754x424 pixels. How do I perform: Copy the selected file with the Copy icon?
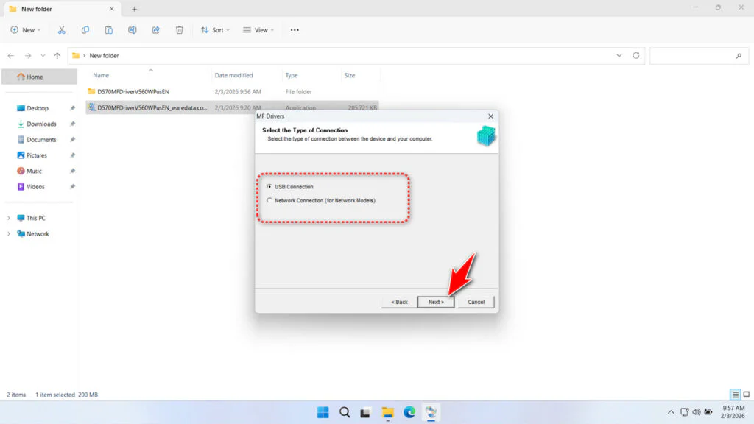coord(85,29)
